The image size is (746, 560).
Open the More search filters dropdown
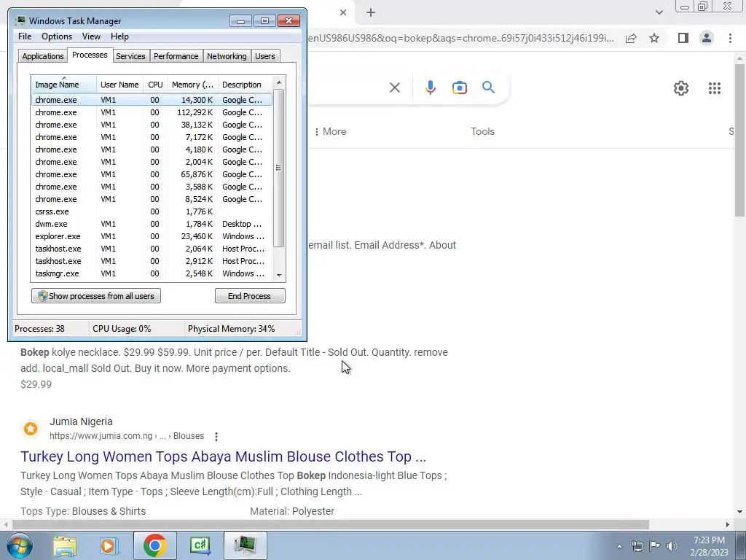click(330, 131)
